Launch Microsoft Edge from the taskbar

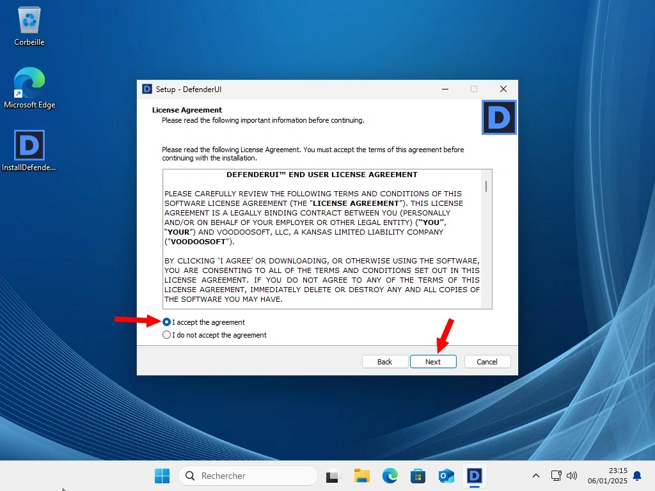390,476
